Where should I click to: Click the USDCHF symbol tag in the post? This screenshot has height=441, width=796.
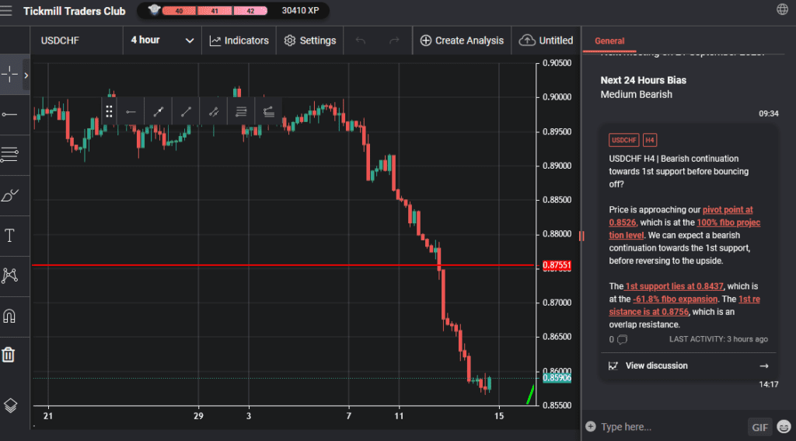point(624,140)
